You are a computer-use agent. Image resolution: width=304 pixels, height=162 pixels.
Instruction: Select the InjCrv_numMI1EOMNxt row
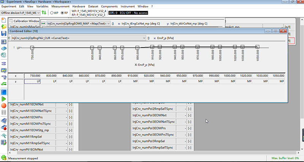click(41, 104)
